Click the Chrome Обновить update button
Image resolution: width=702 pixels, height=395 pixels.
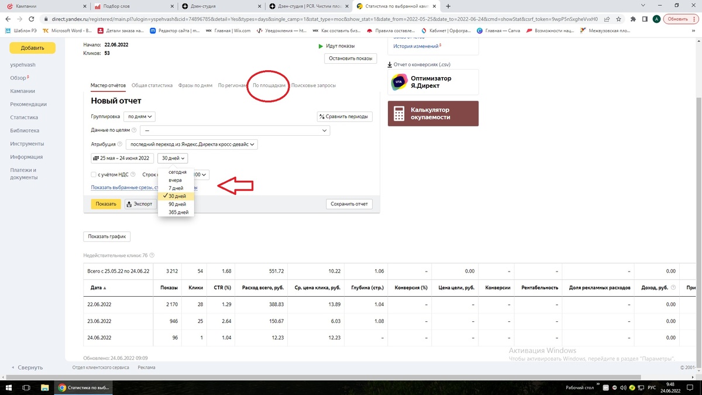coord(680,19)
